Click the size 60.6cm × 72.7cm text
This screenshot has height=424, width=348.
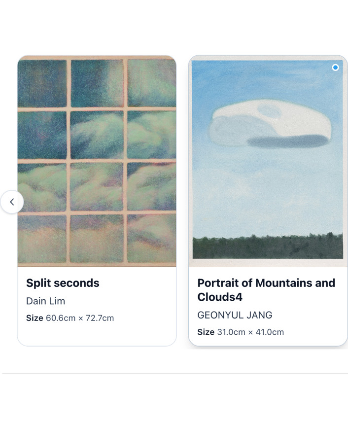[x=80, y=318]
